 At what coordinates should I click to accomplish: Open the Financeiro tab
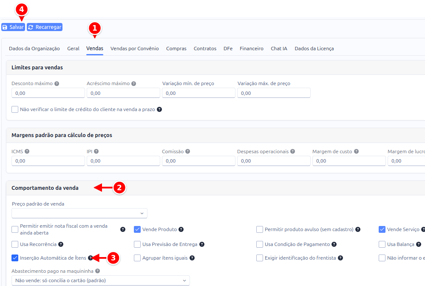pos(252,49)
